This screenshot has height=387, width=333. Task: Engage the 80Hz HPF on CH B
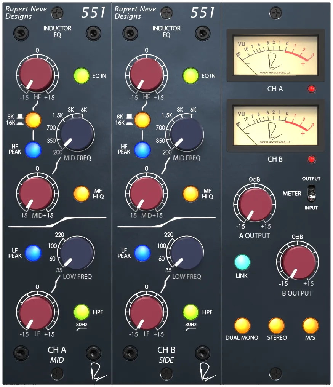tap(191, 312)
